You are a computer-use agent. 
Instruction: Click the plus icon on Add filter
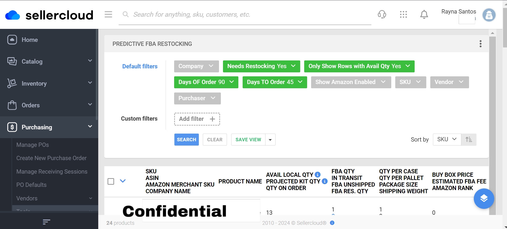coord(212,119)
